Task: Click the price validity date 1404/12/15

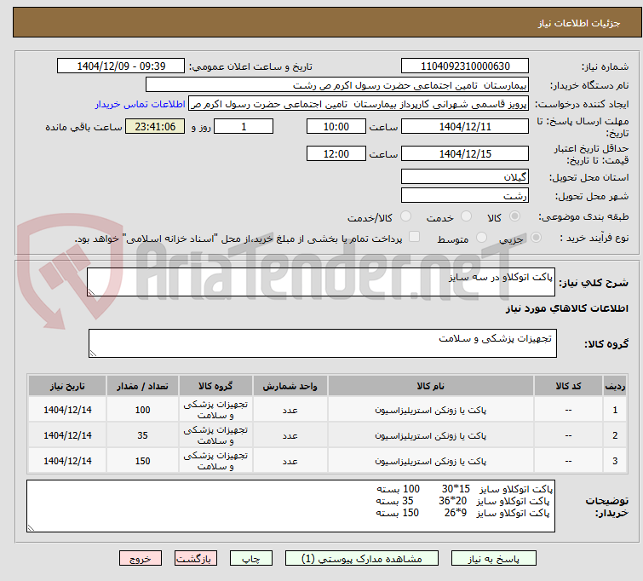Action: click(x=465, y=153)
